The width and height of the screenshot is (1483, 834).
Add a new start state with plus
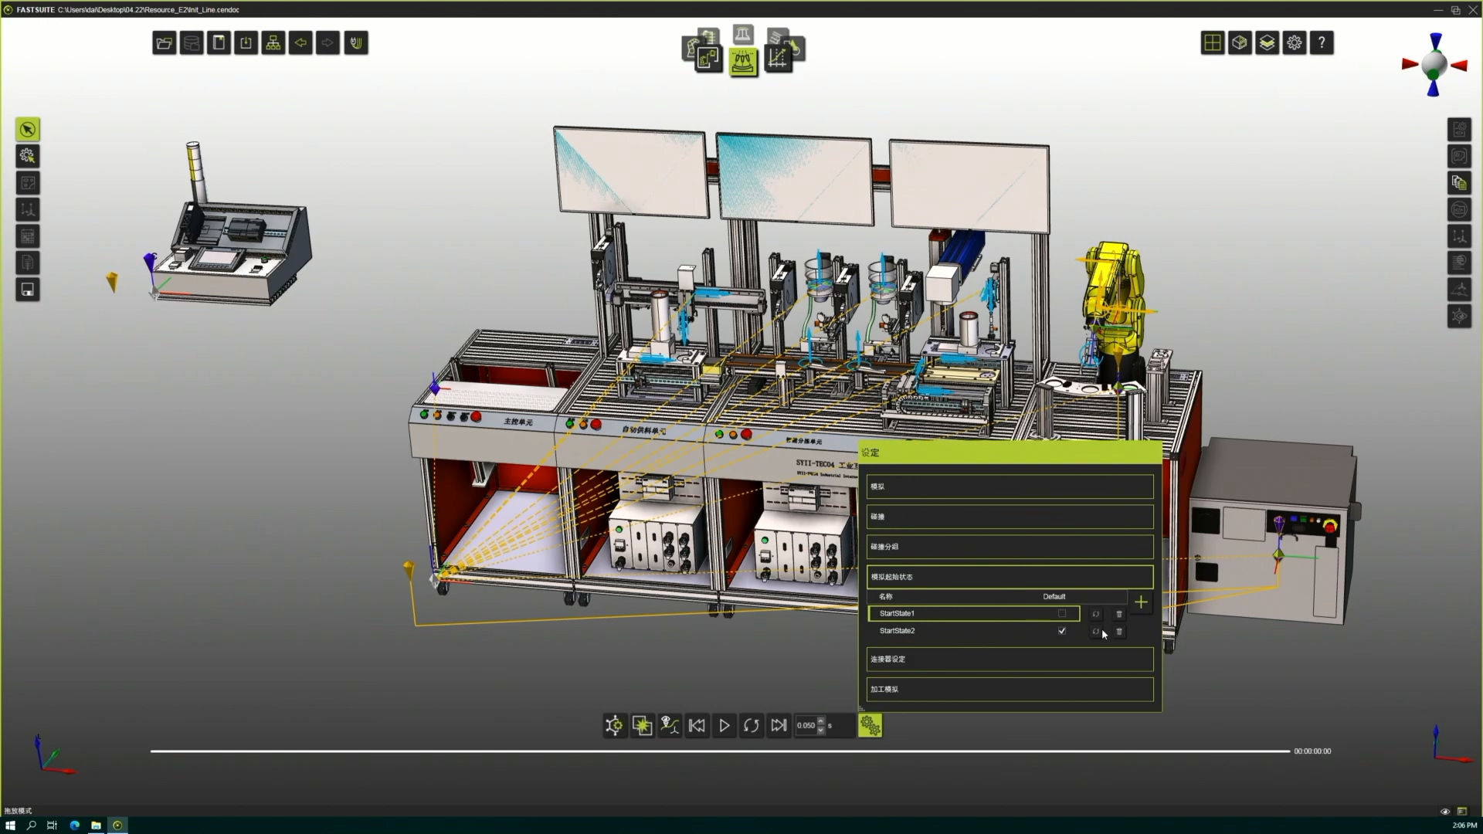point(1141,602)
